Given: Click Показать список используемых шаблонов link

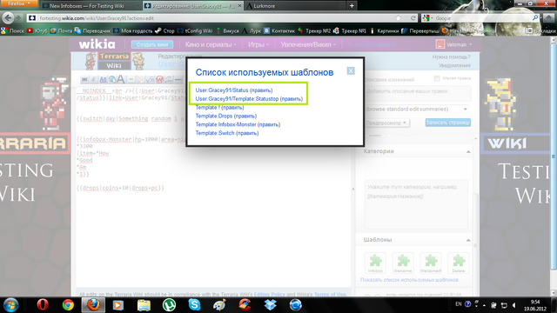Looking at the screenshot, I should point(409,280).
